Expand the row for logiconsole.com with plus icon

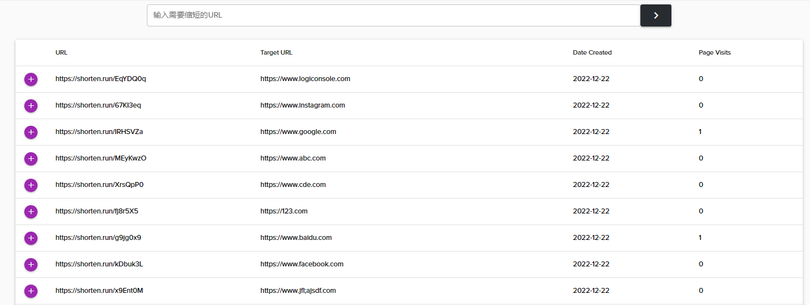tap(31, 79)
